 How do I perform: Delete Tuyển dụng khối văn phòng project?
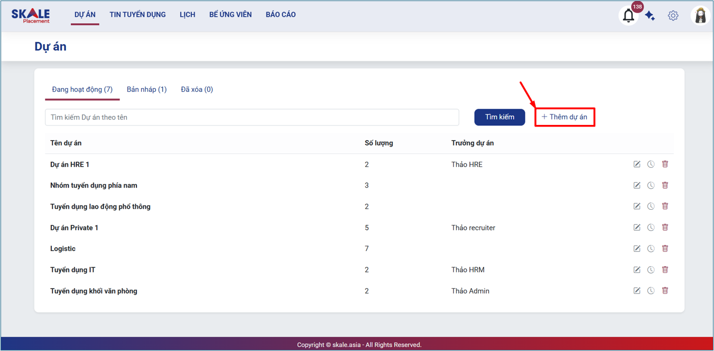[x=665, y=291]
